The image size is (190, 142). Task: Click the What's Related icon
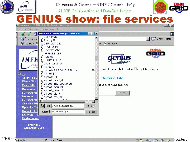click(153, 39)
